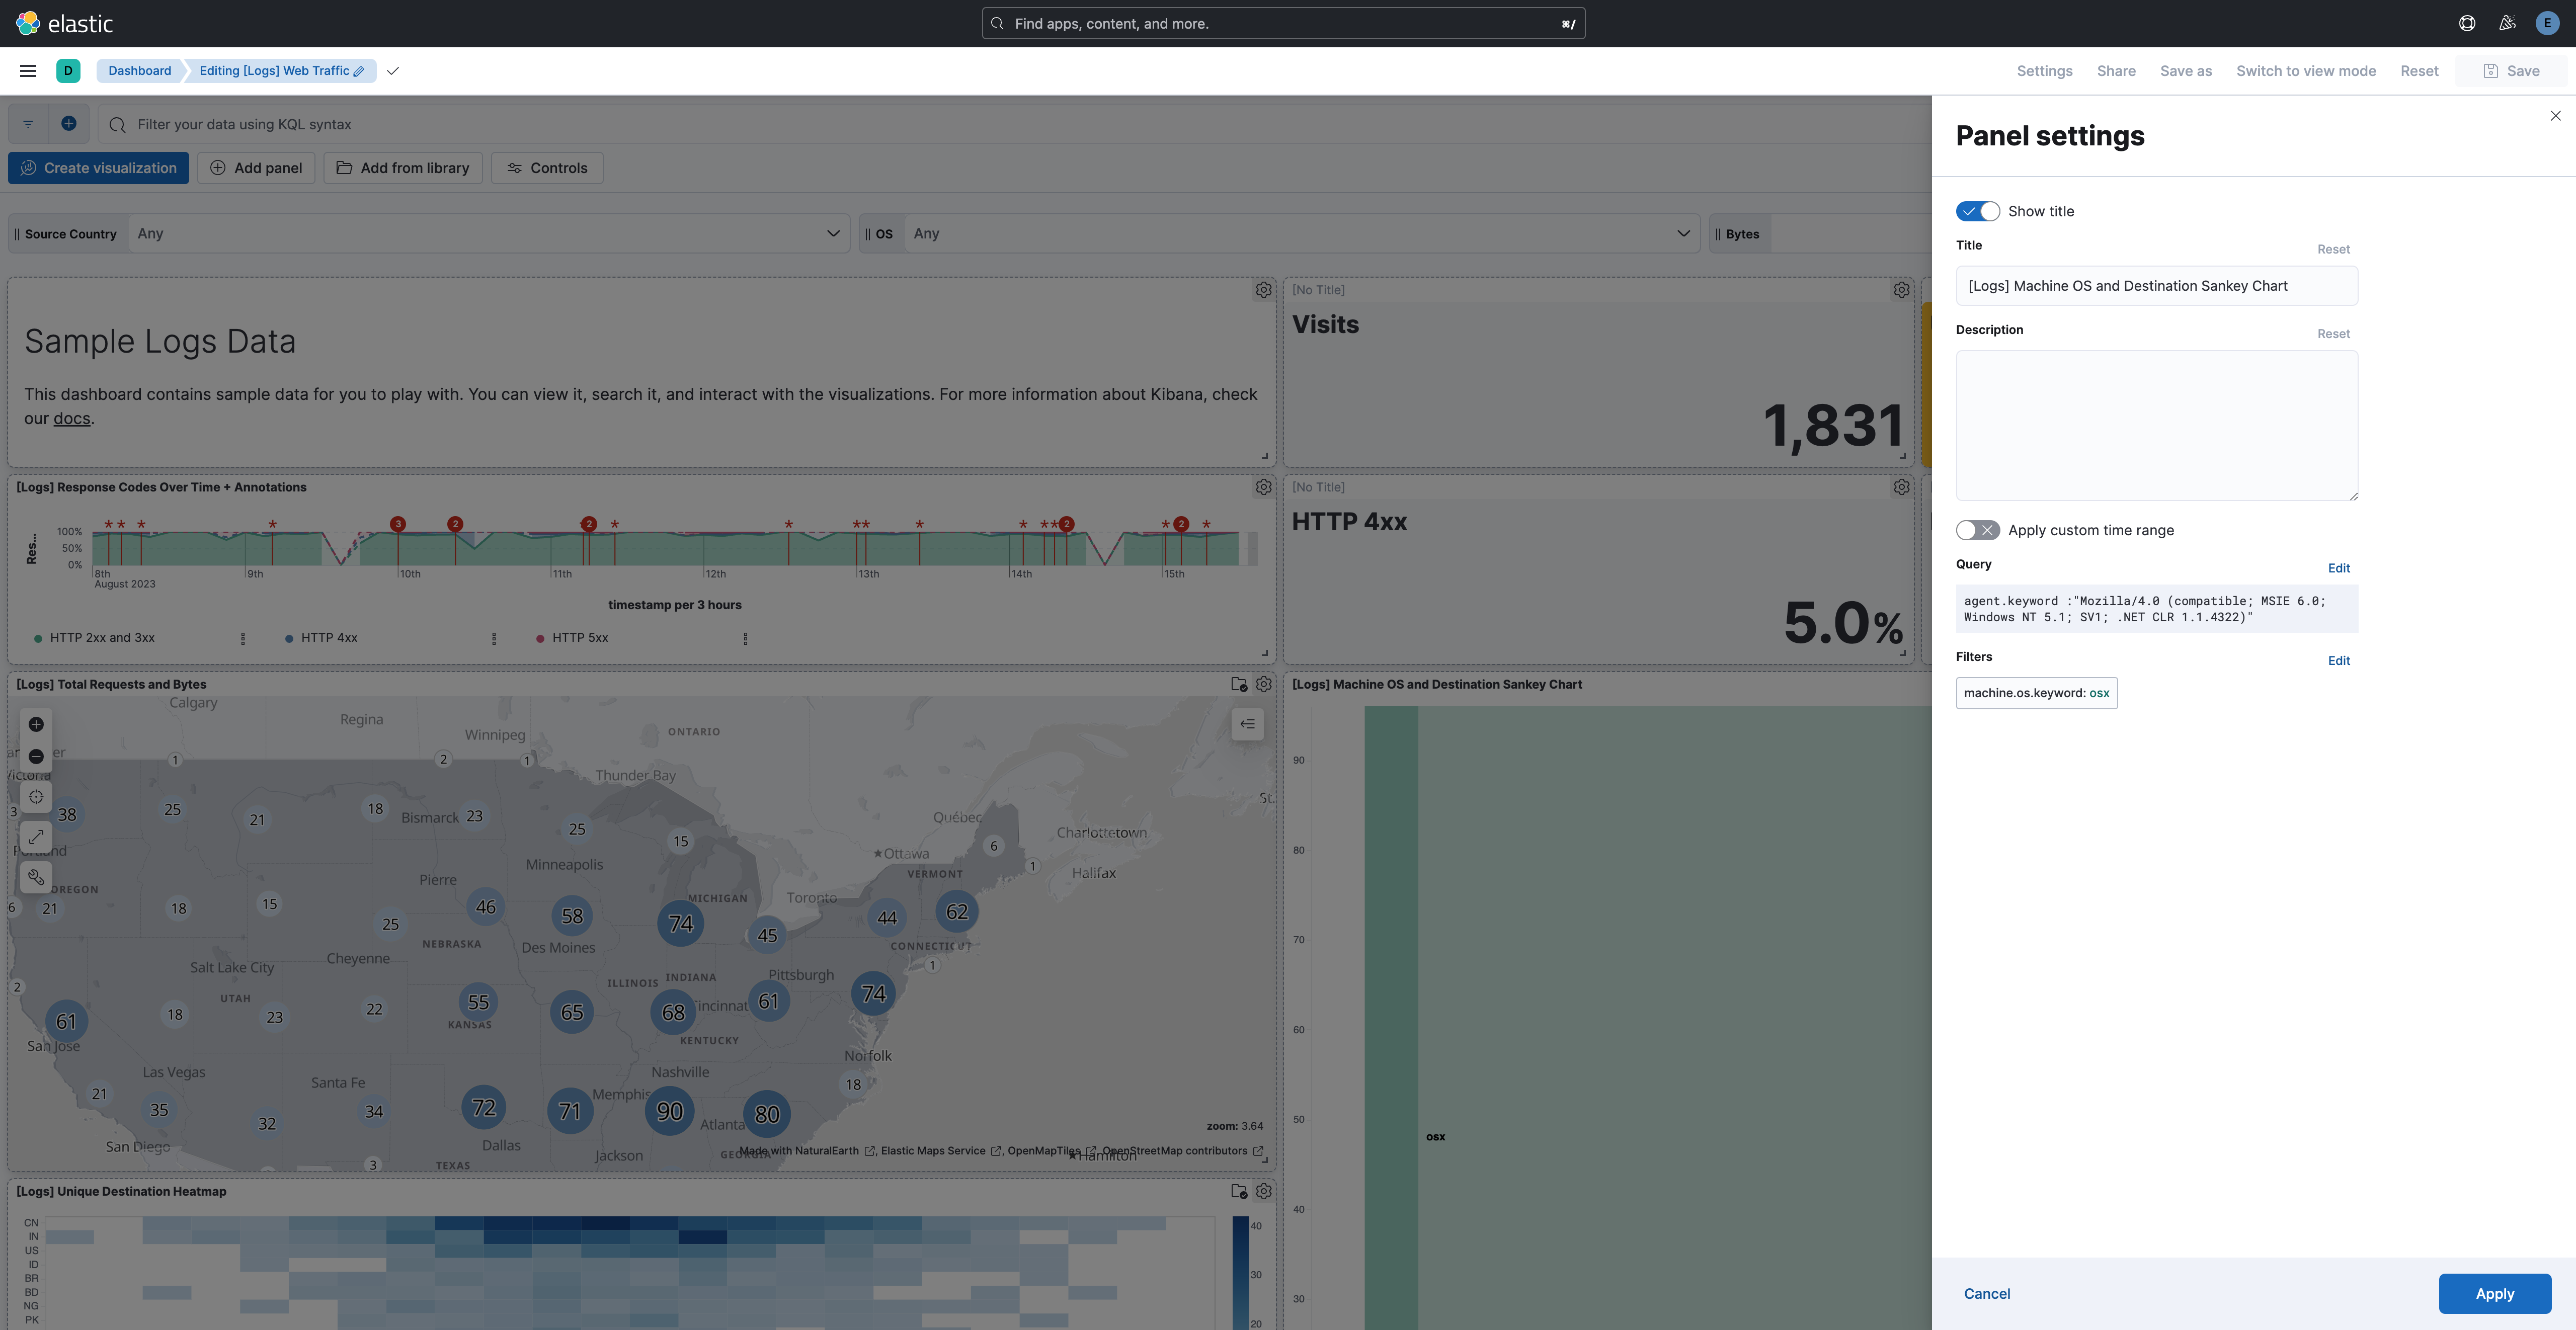Zoom in on the Total Requests map
This screenshot has height=1330, width=2576.
tap(36, 724)
